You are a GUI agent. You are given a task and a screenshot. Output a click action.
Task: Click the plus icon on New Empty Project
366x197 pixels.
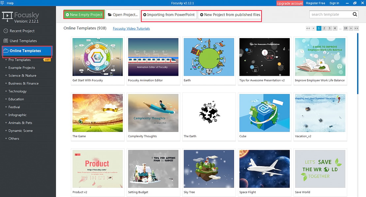[67, 15]
